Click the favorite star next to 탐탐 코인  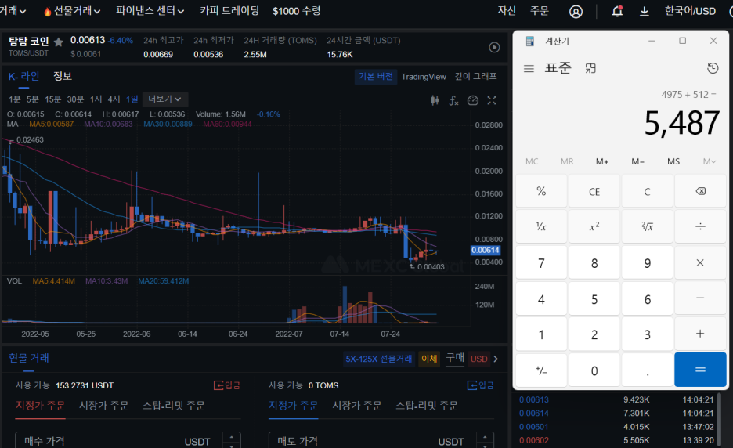[x=59, y=42]
